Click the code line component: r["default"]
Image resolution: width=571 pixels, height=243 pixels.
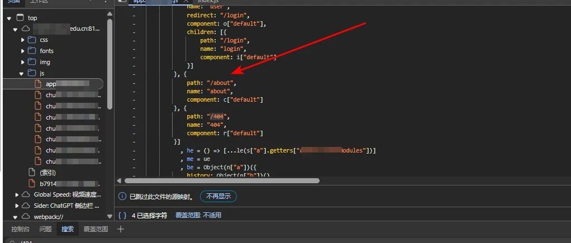click(x=225, y=134)
